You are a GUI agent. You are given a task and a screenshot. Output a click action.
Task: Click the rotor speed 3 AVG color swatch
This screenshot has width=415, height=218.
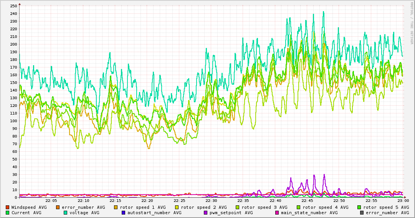point(237,207)
